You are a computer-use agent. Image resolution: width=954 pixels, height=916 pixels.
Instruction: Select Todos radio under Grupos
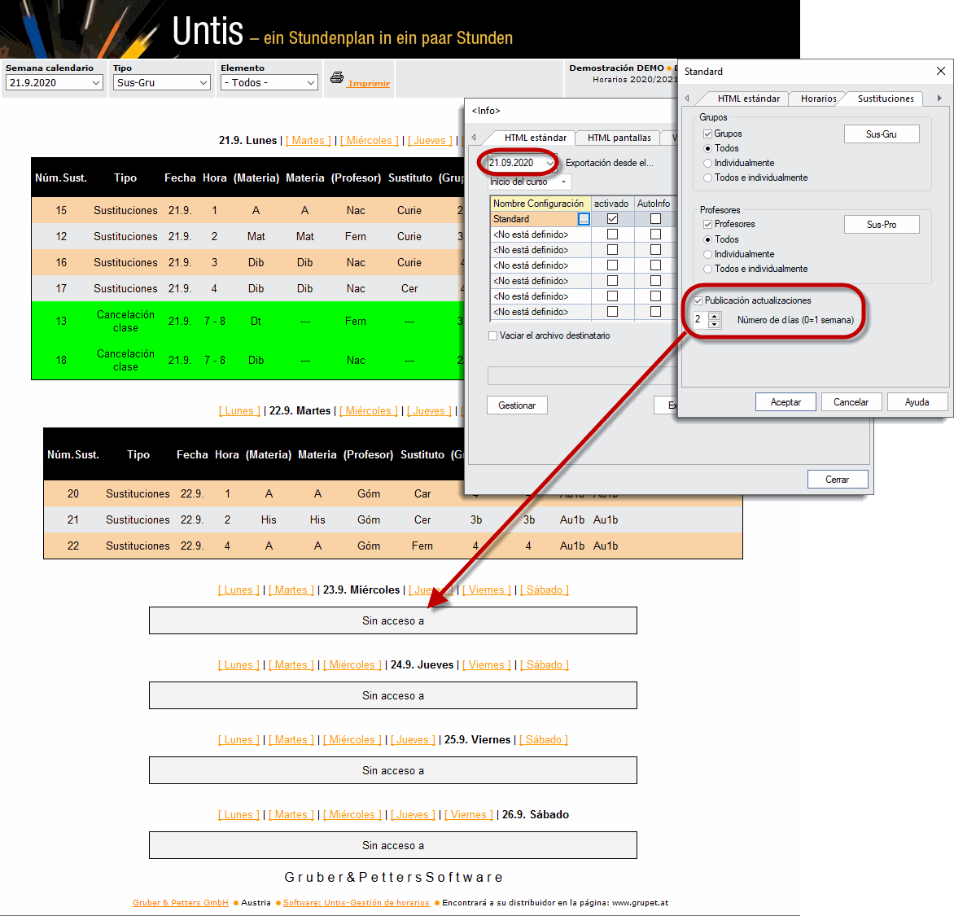[707, 148]
